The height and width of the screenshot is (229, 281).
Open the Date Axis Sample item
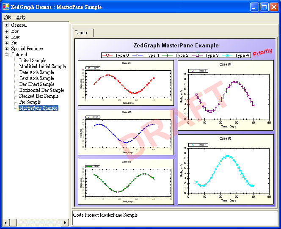[x=36, y=72]
